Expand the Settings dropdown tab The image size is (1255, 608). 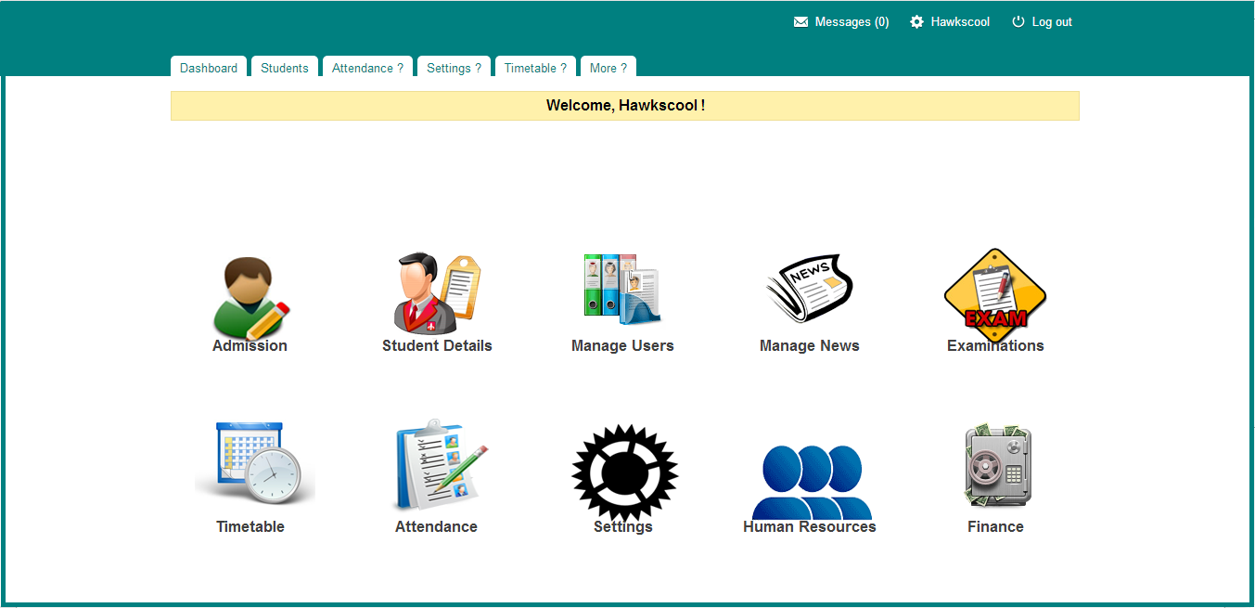pyautogui.click(x=454, y=68)
